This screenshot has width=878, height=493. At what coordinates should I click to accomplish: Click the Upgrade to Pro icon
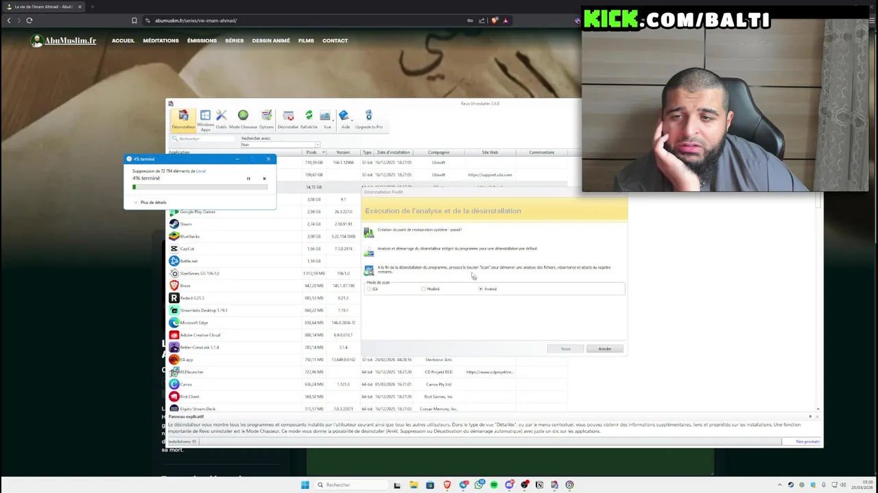coord(368,119)
